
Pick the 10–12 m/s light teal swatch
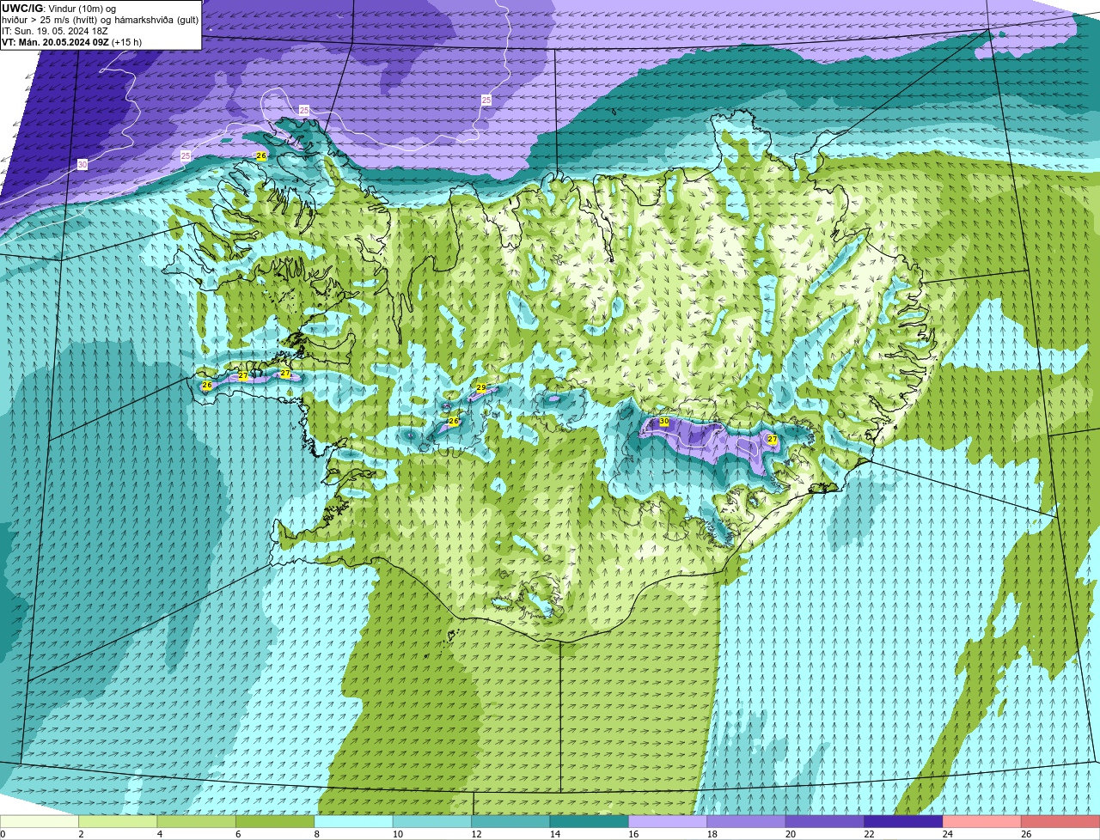(x=432, y=821)
